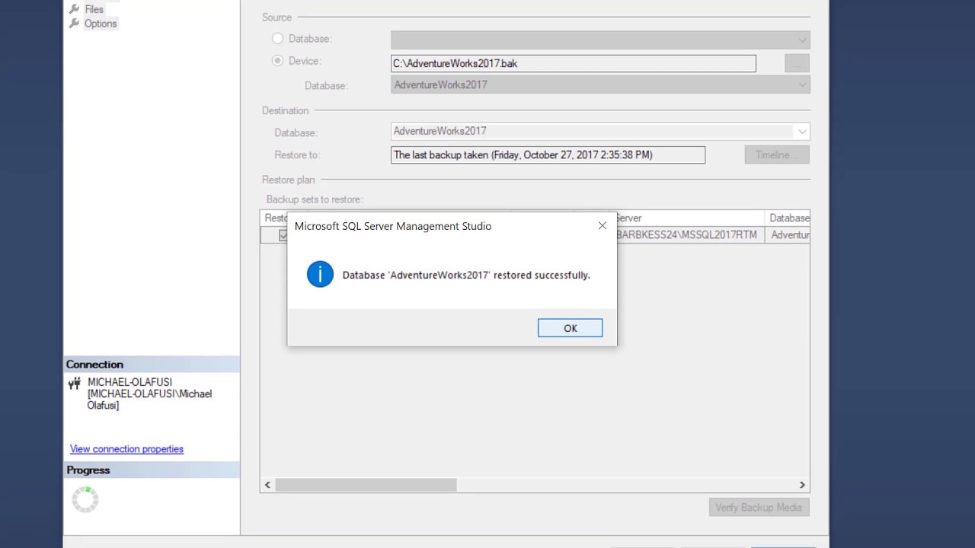Click OK in the restore success dialog
The height and width of the screenshot is (548, 975).
pos(570,328)
